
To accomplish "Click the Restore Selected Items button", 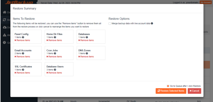I will coord(171,91).
